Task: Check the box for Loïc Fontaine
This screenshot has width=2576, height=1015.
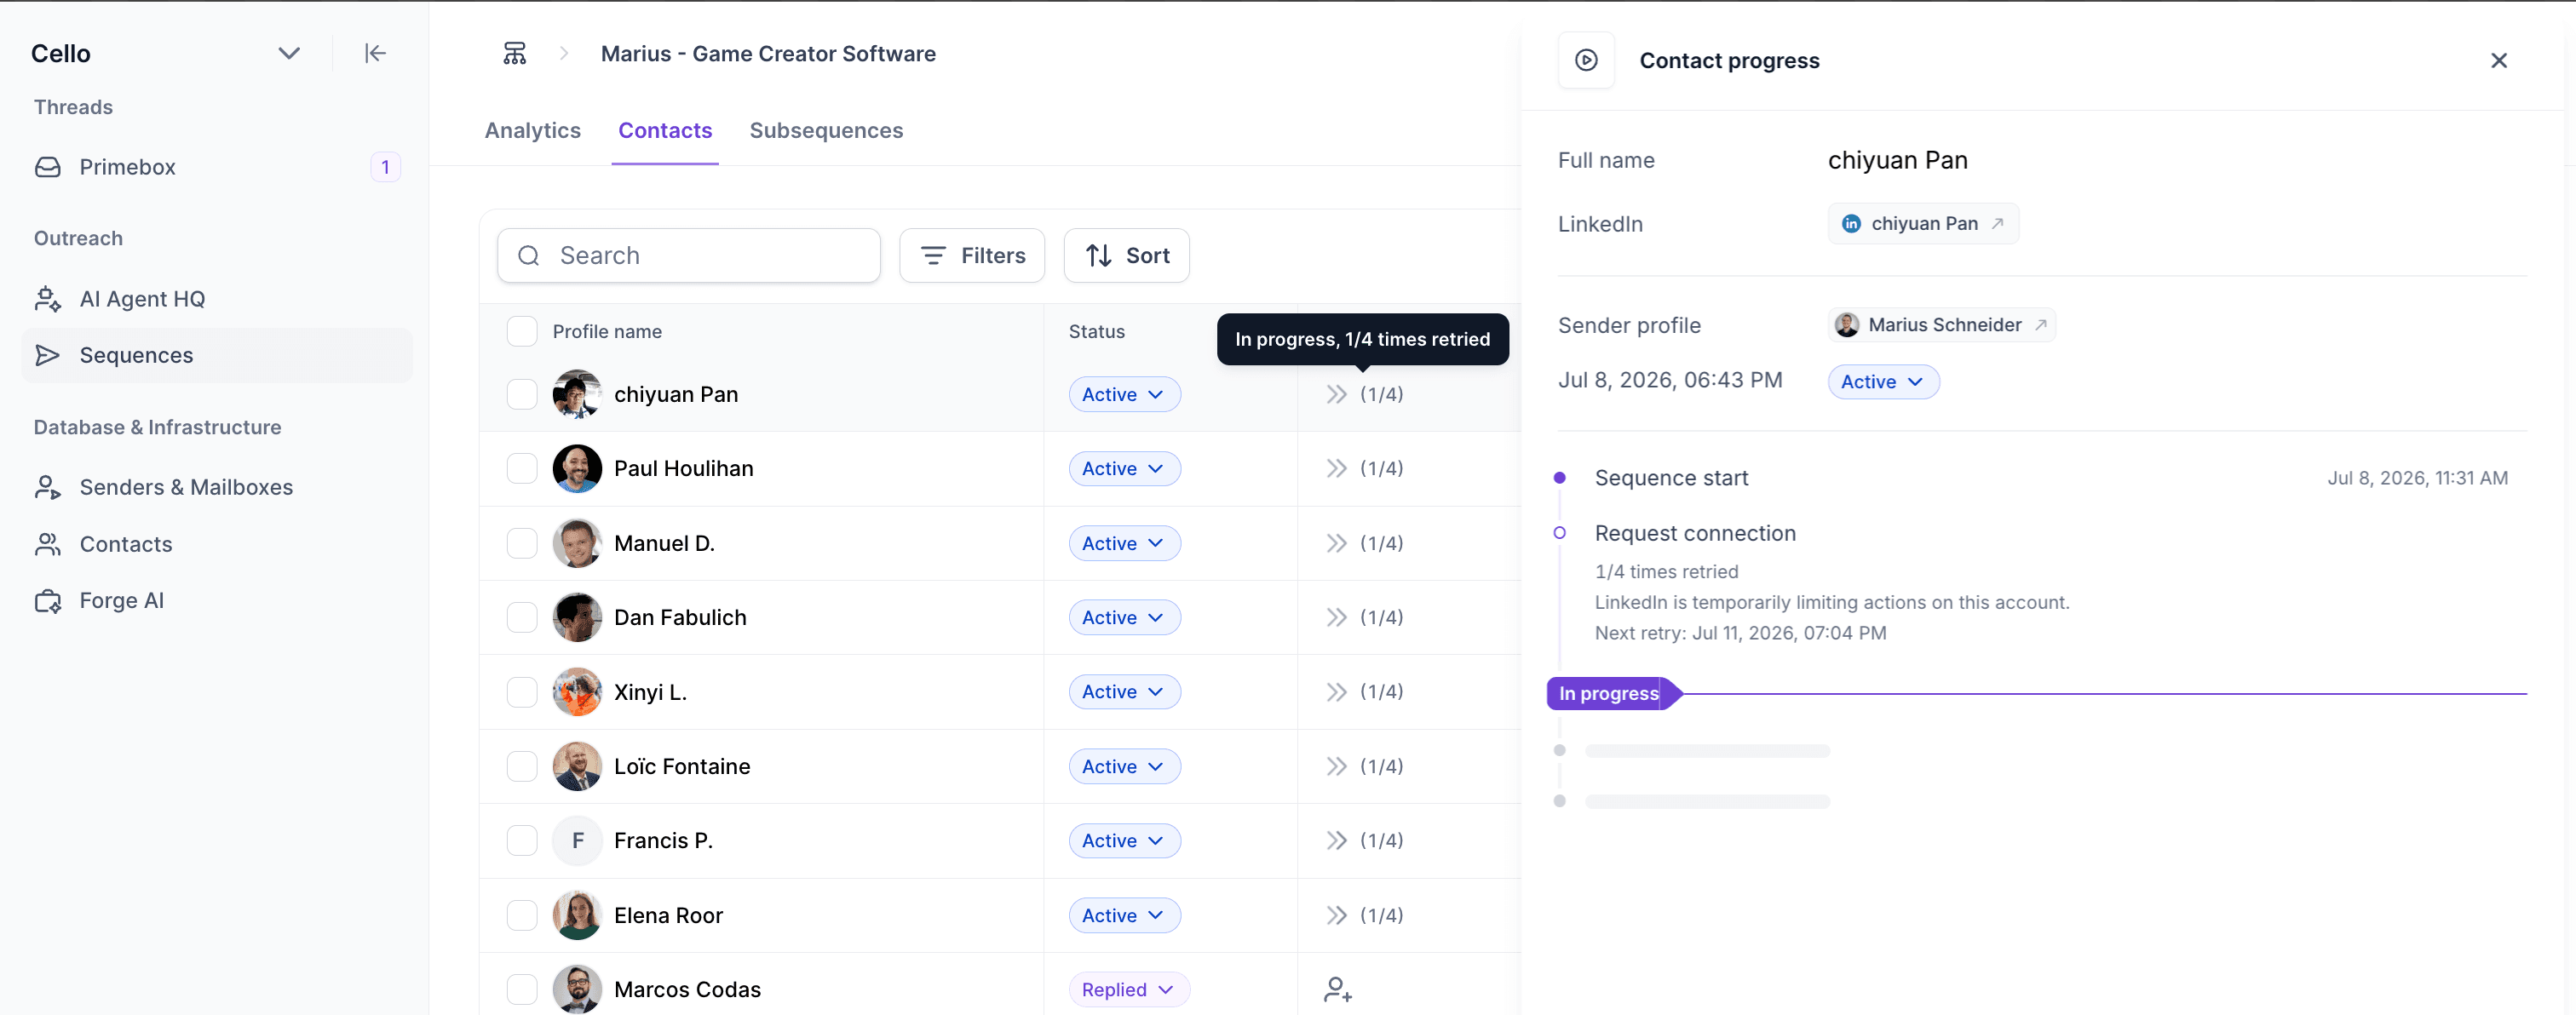Action: point(522,766)
